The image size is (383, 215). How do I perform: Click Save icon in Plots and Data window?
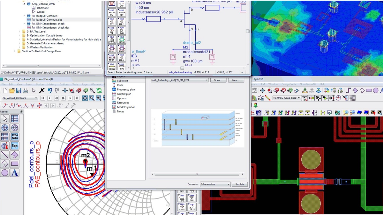click(x=19, y=90)
